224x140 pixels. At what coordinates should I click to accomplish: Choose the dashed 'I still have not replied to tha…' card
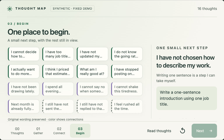coord(92,106)
